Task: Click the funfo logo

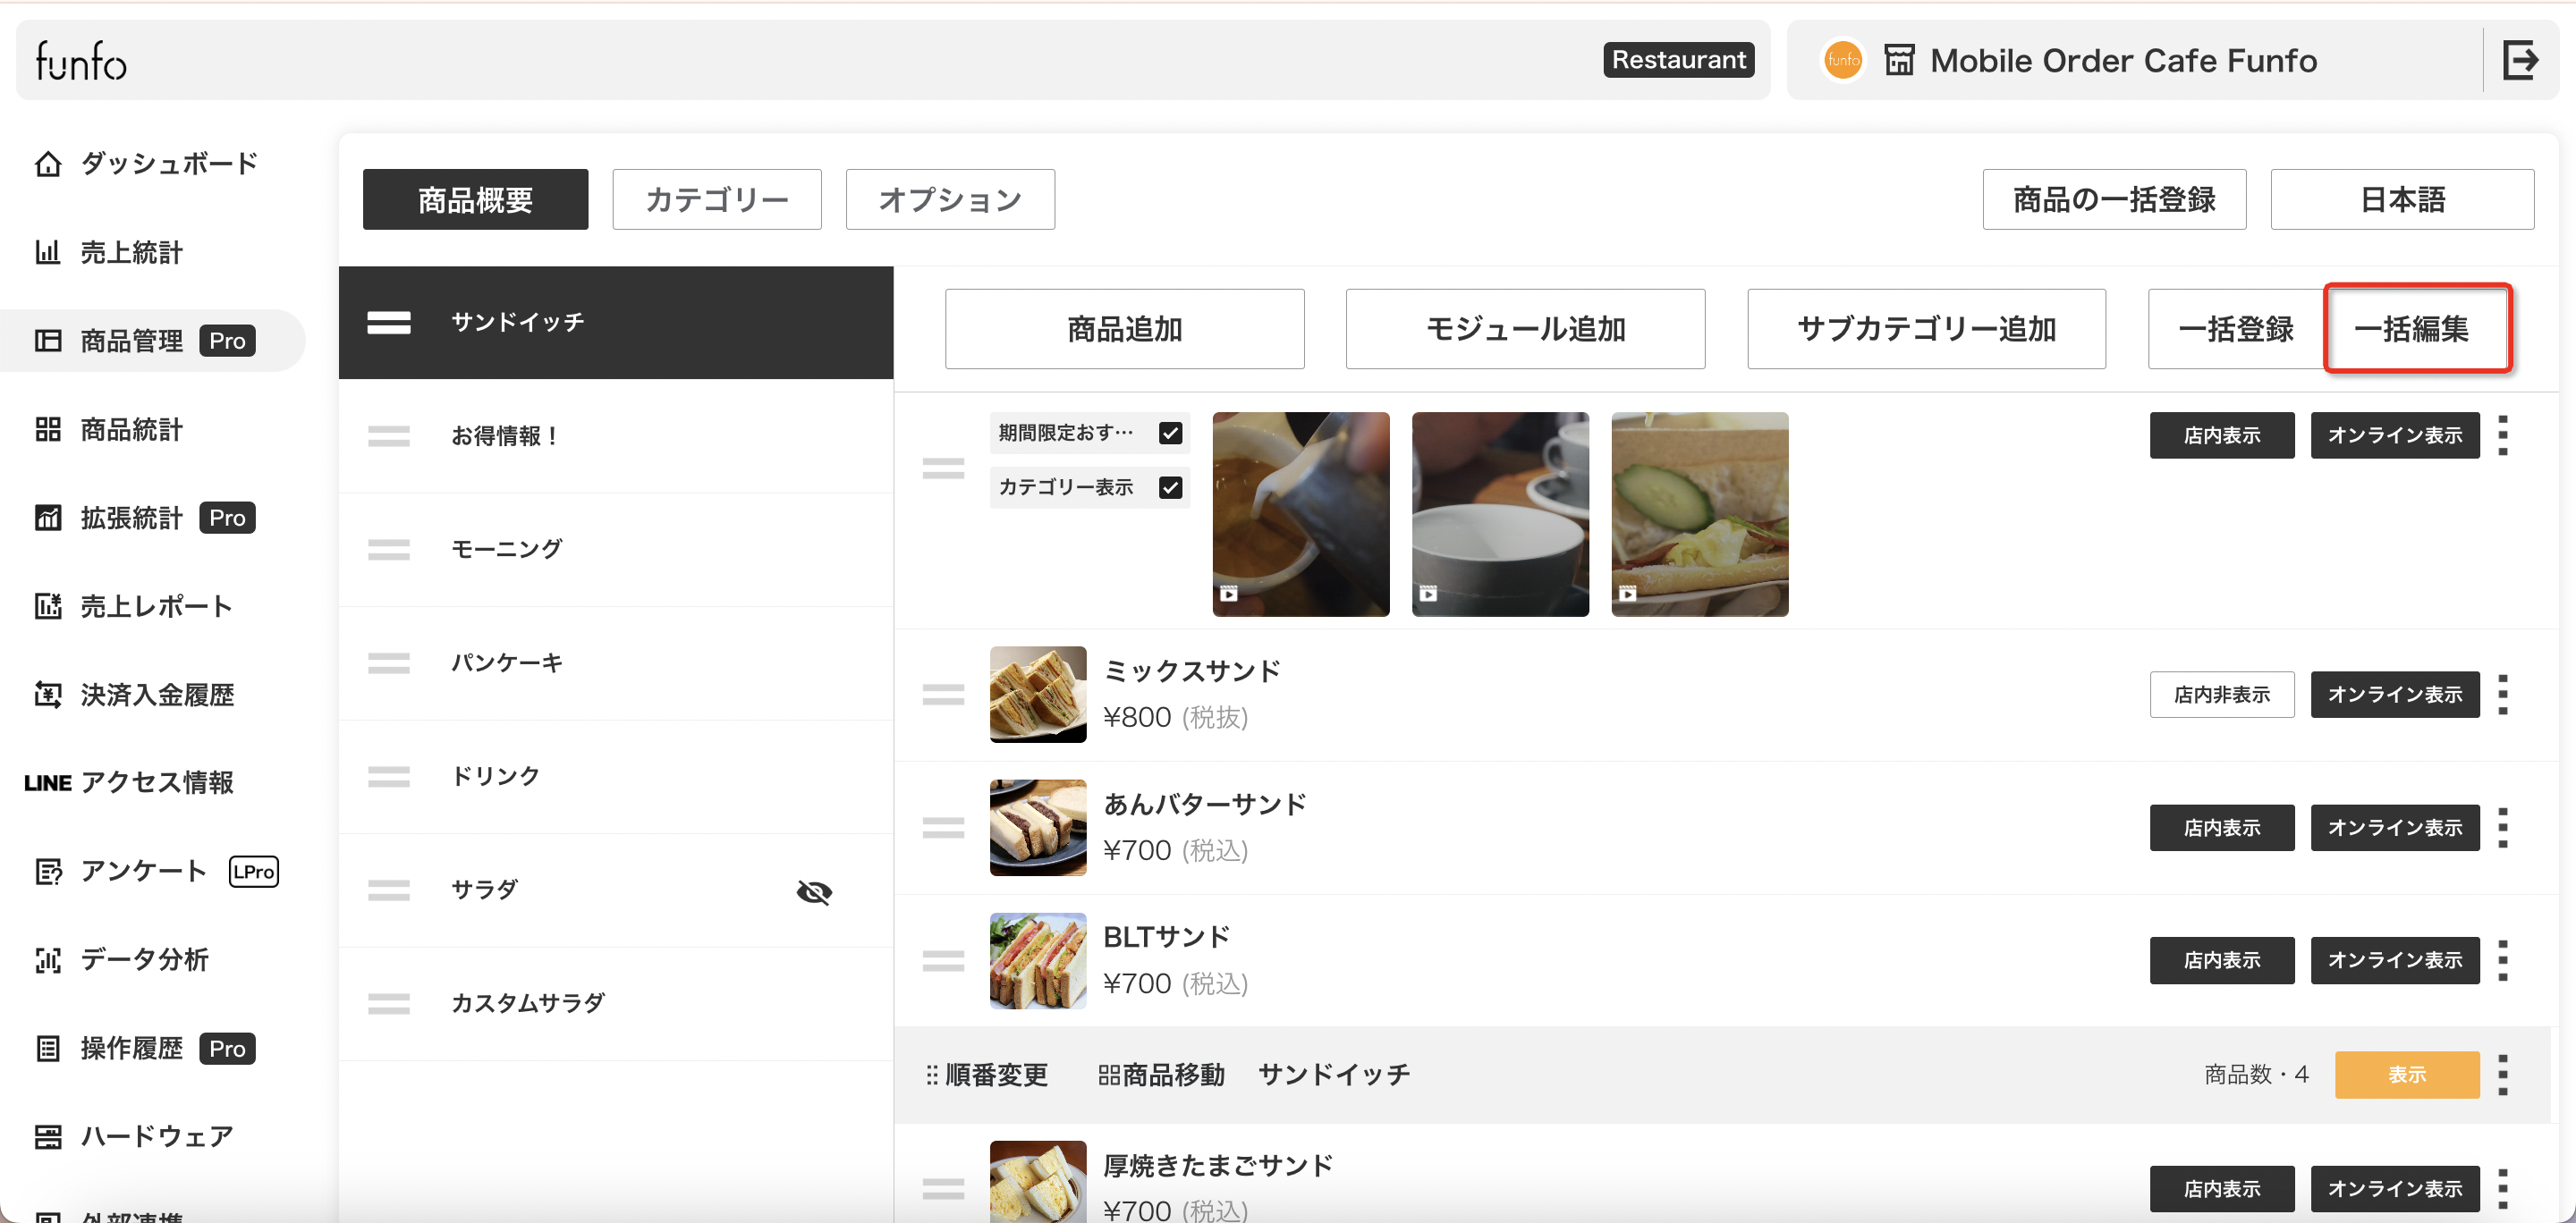Action: coord(81,61)
